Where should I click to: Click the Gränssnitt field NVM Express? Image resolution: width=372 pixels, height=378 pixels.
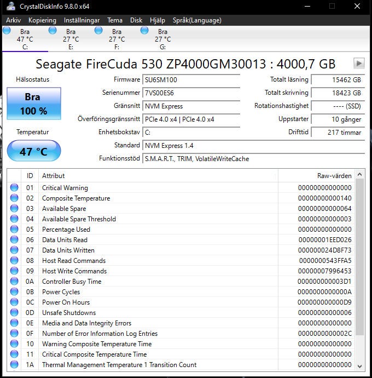(x=191, y=106)
